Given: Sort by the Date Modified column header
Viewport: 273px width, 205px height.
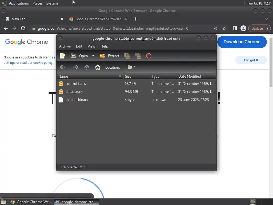Looking at the screenshot, I should tap(196, 76).
